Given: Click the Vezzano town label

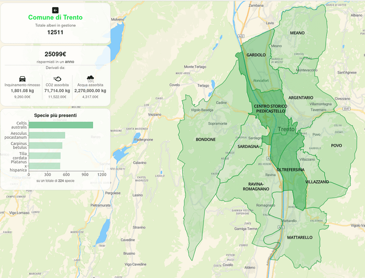Looking at the screenshot, I should click(155, 115).
